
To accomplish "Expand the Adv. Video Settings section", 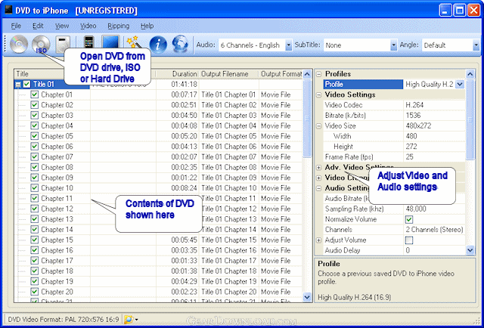I will (x=319, y=167).
